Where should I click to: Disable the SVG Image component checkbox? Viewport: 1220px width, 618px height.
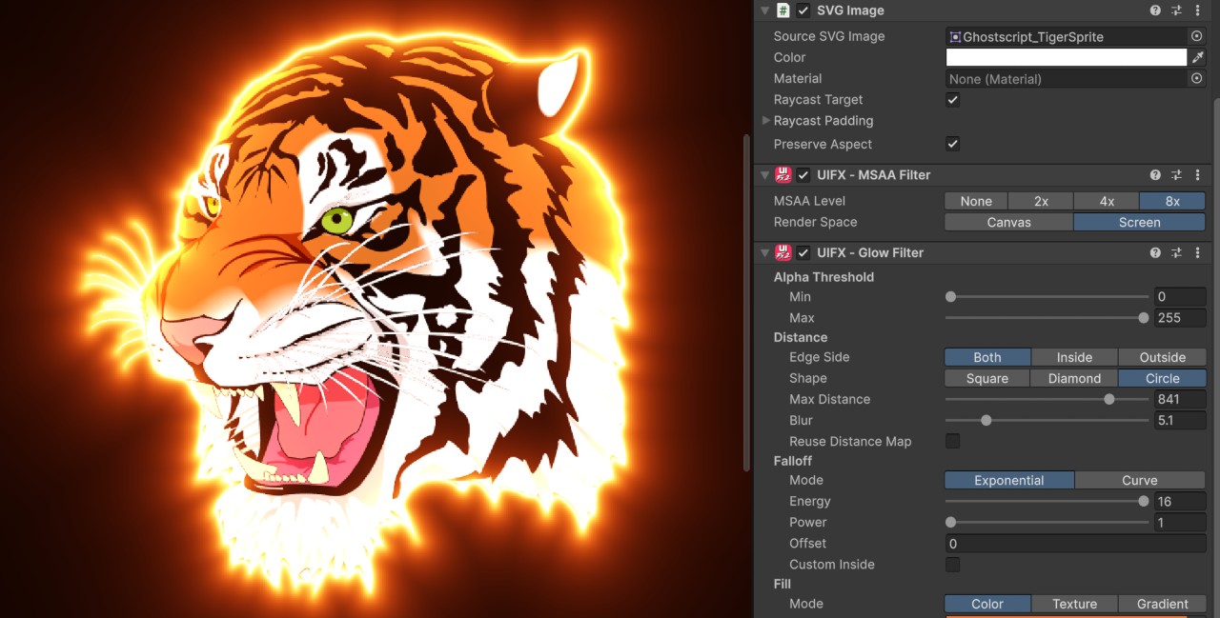[803, 10]
